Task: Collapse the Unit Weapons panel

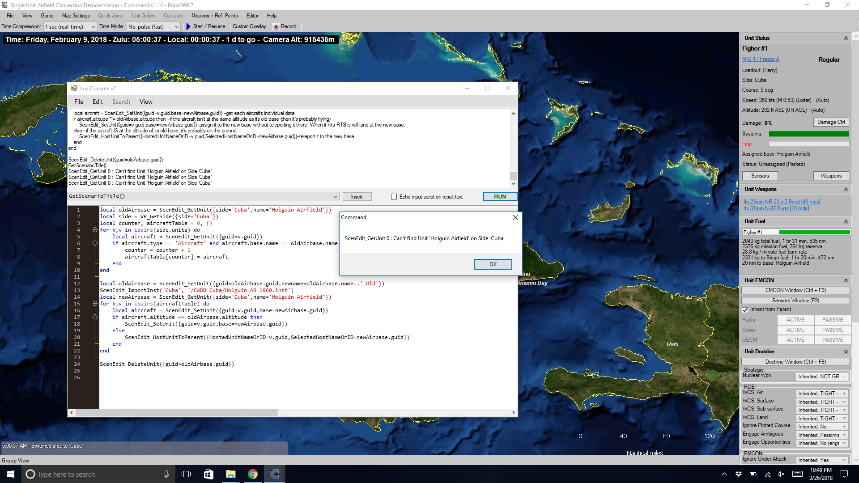Action: pyautogui.click(x=846, y=190)
